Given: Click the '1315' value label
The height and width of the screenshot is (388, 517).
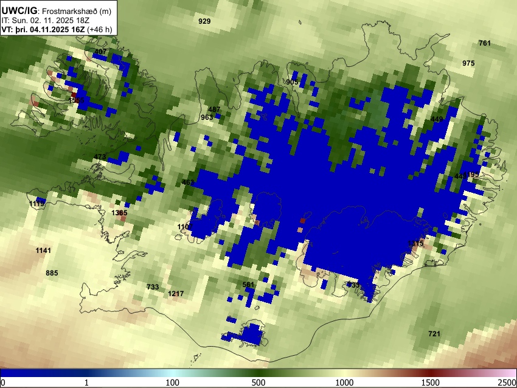Looking at the screenshot, I should tap(415, 244).
